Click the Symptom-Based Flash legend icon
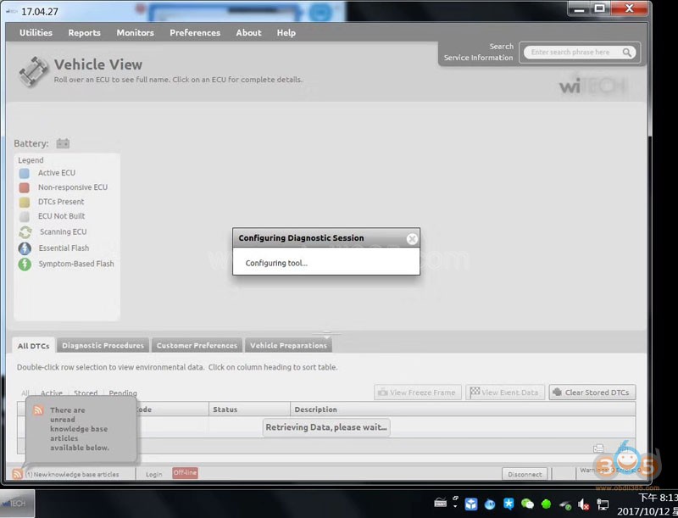The image size is (678, 518). (x=25, y=264)
